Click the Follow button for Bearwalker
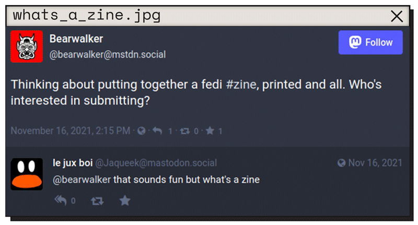The image size is (418, 225). pyautogui.click(x=370, y=42)
